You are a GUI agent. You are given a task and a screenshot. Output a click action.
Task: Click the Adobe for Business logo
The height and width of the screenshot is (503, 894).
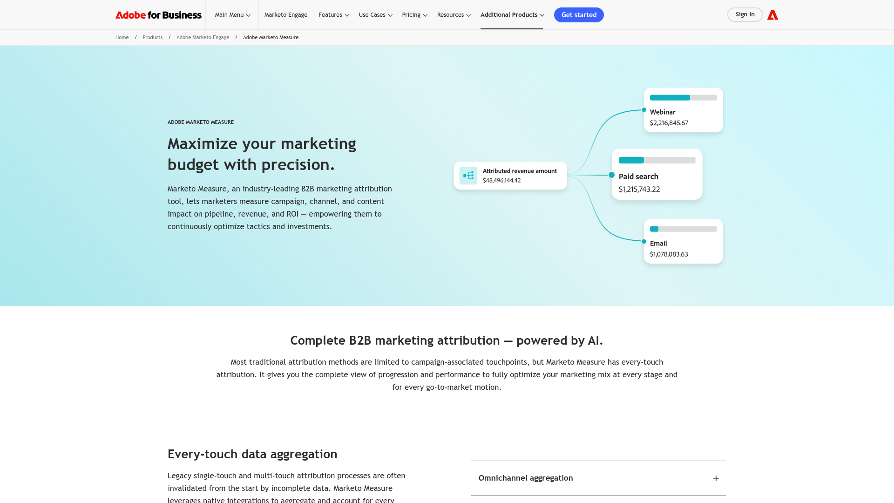[x=158, y=14]
